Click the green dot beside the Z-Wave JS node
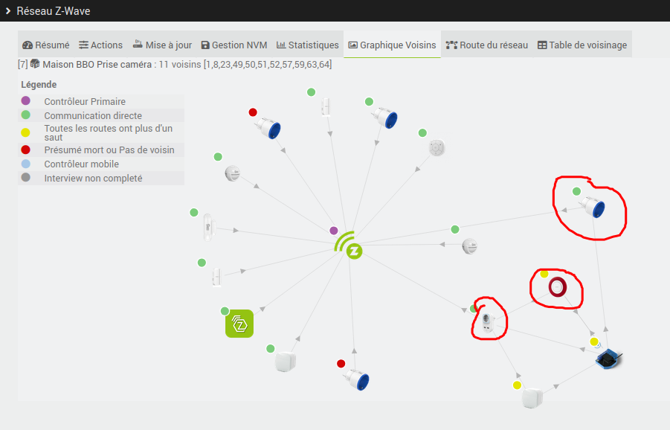 225,311
